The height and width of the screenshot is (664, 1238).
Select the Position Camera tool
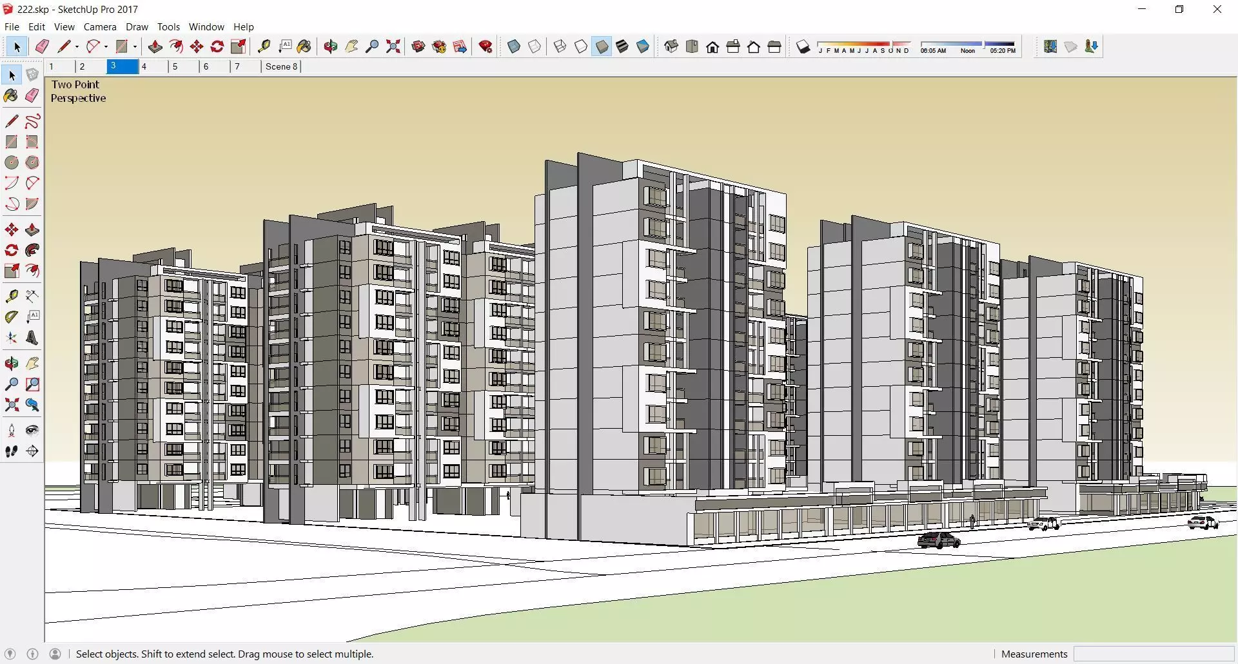[x=12, y=431]
